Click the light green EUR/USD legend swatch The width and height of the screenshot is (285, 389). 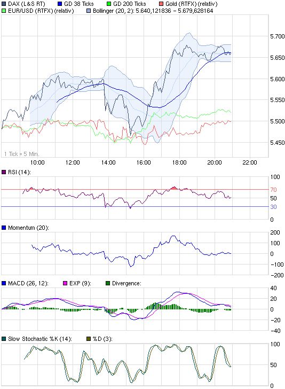coord(4,11)
